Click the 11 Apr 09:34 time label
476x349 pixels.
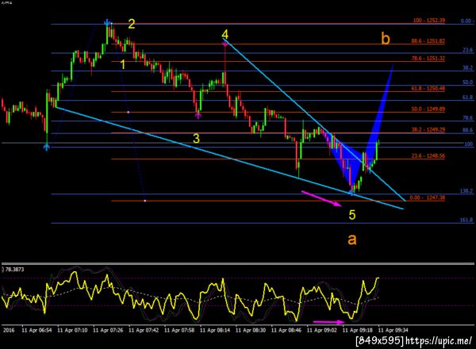[393, 330]
